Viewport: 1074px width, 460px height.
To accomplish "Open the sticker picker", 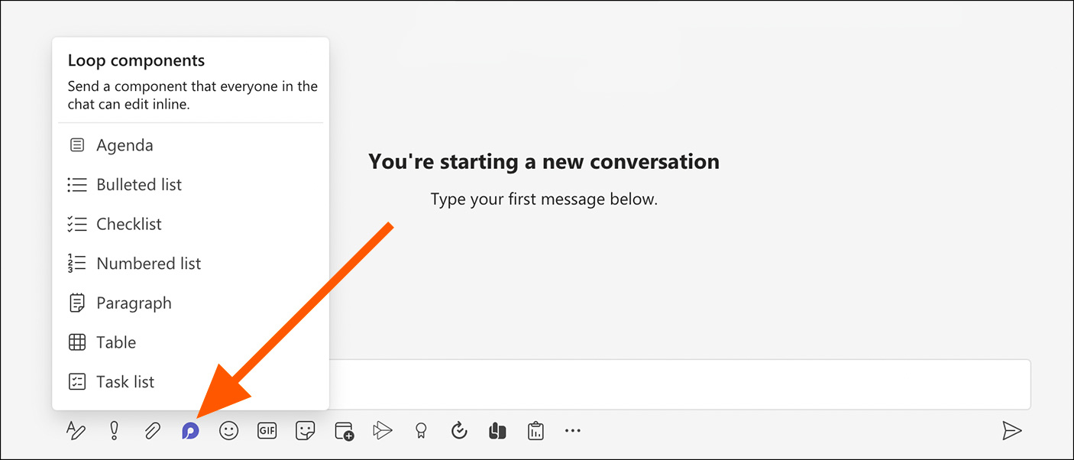I will [x=305, y=430].
